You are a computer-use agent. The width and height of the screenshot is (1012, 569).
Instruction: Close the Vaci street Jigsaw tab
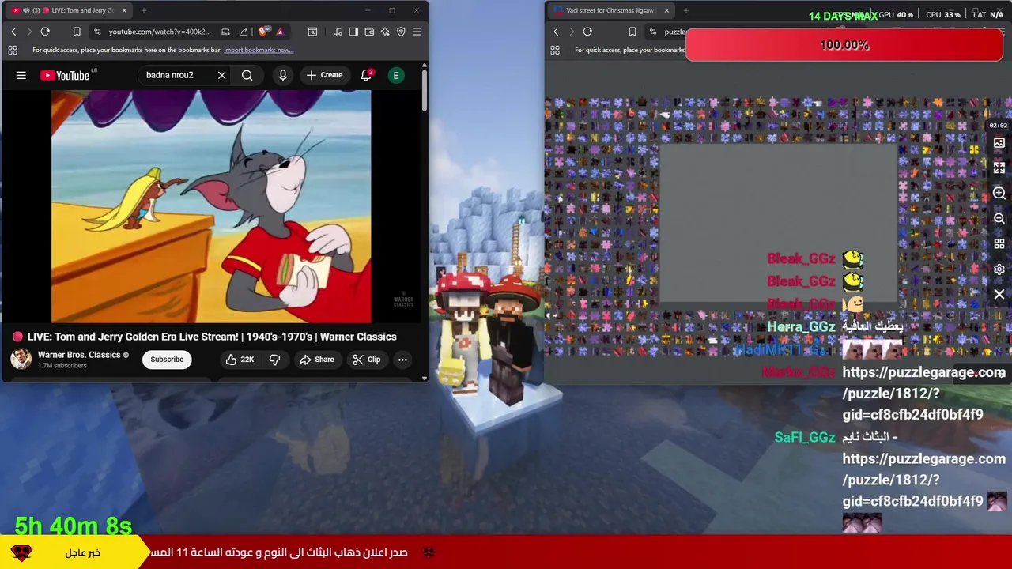[x=666, y=10]
